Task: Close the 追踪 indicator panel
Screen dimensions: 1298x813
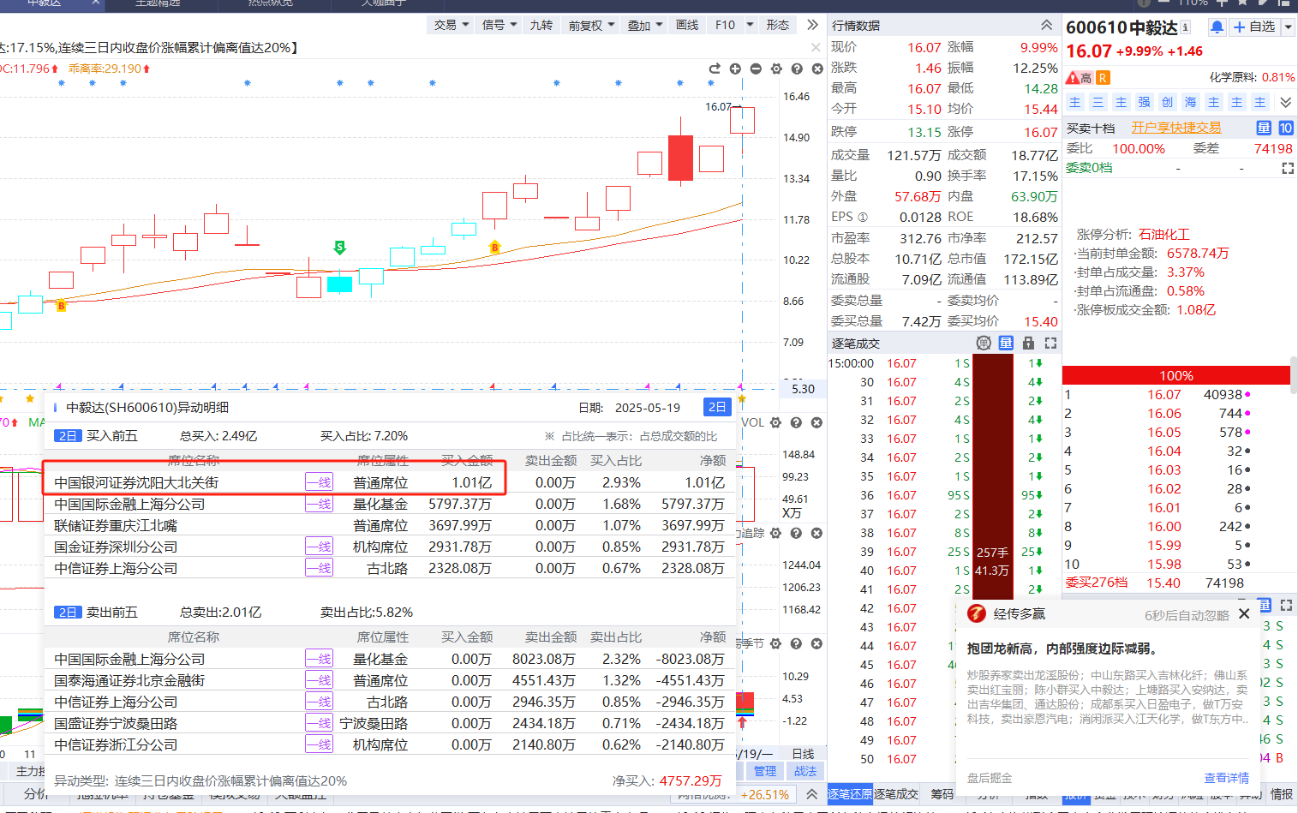Action: (x=816, y=533)
